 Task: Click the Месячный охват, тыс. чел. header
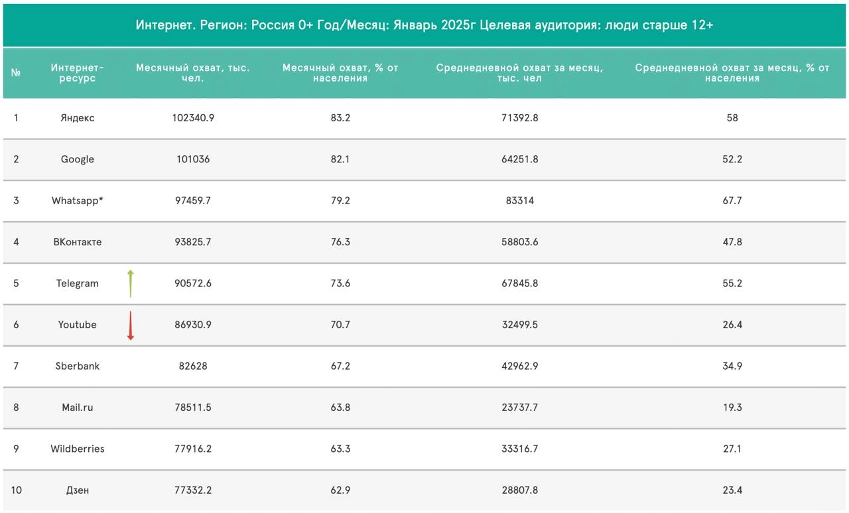[x=193, y=73]
